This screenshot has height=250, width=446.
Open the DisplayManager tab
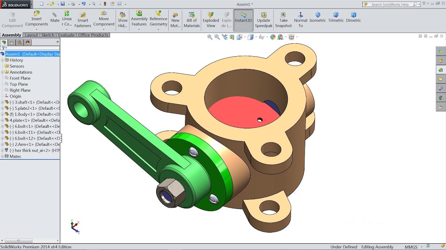(x=28, y=42)
